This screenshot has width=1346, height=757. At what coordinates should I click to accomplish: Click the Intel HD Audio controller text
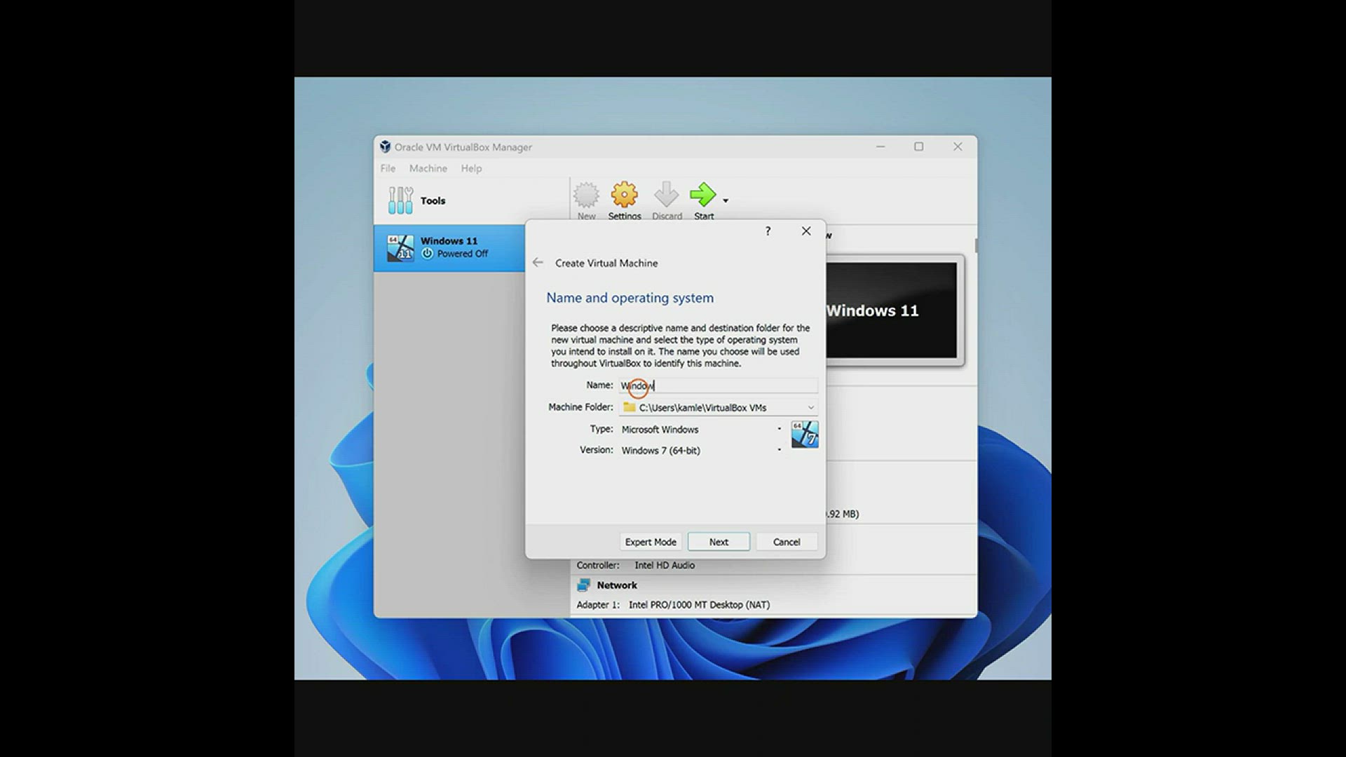click(x=665, y=565)
